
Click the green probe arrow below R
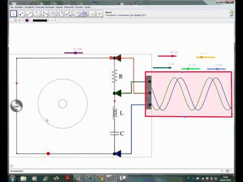tap(118, 93)
